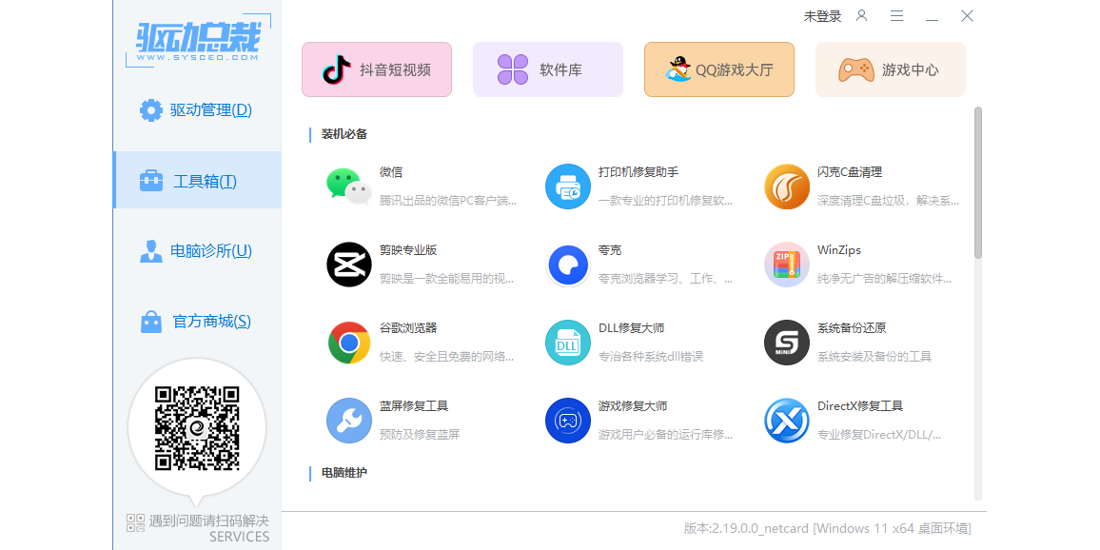Click the 驱动总裁 logo

click(198, 41)
